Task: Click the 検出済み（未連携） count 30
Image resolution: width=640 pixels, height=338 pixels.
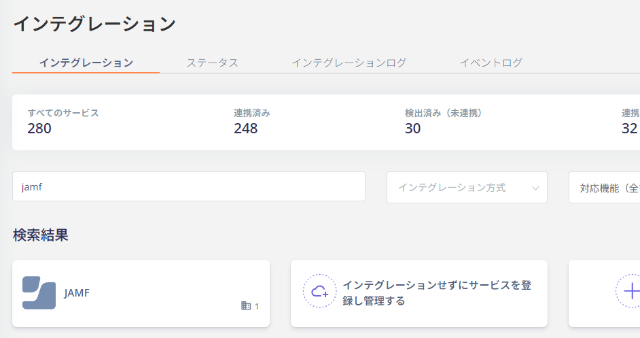Action: click(412, 129)
